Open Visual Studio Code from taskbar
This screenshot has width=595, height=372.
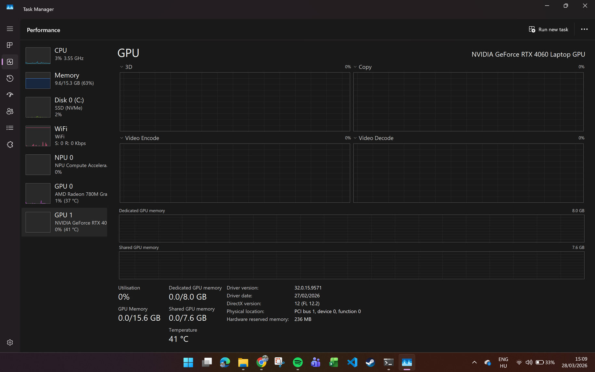pyautogui.click(x=352, y=362)
